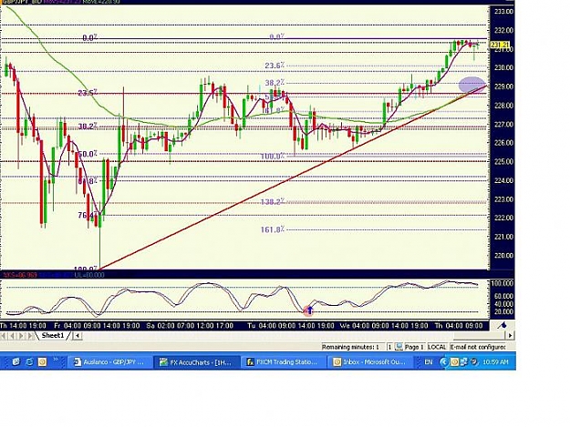The image size is (570, 427).
Task: Click the horizontal scrollbar left arrow
Action: click(78, 336)
